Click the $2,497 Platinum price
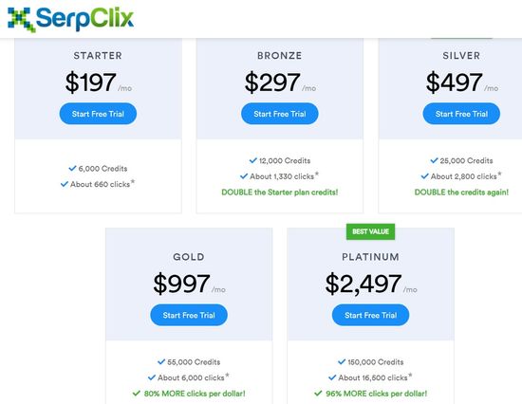Viewport: 522px width, 404px height. 364,284
